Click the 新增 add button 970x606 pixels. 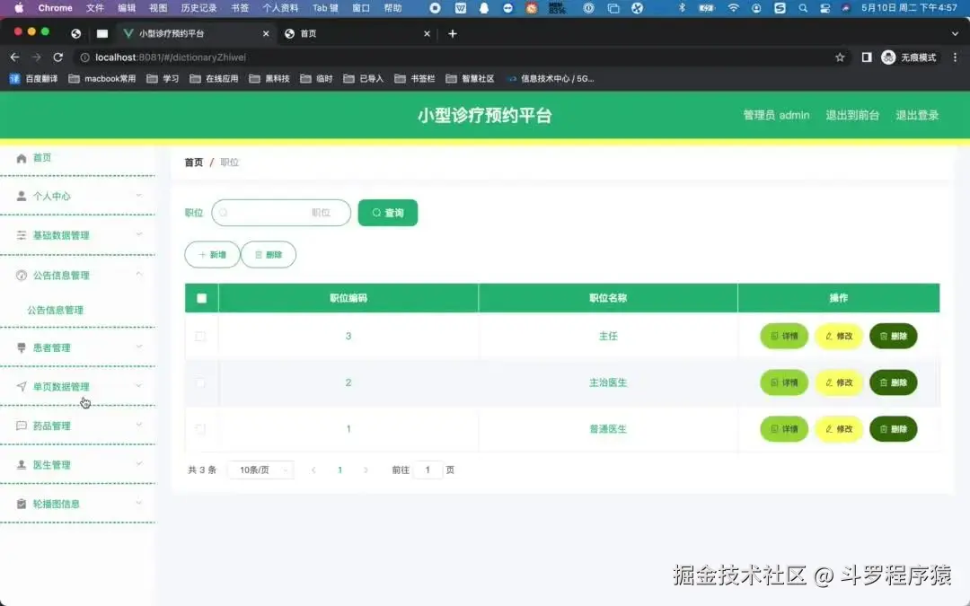point(212,255)
